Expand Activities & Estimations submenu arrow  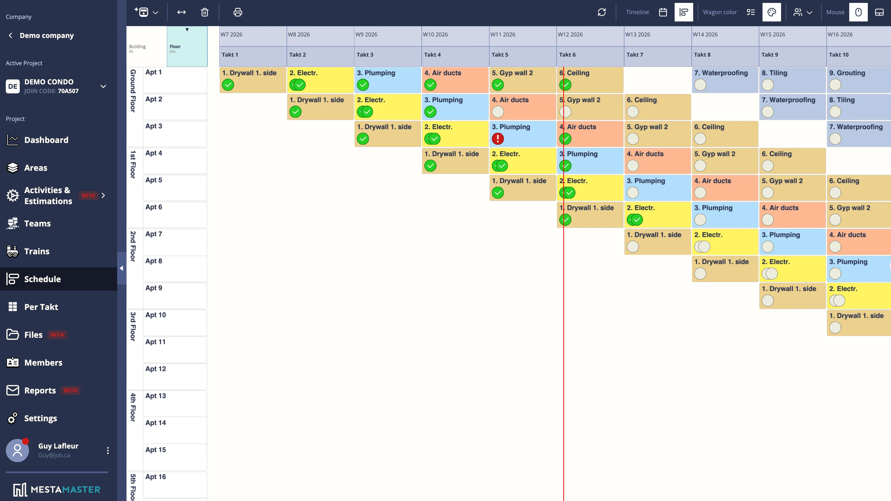103,195
